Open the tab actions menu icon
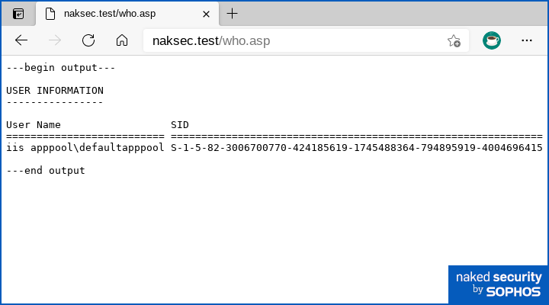Viewport: 549px width, 305px height. (x=19, y=14)
